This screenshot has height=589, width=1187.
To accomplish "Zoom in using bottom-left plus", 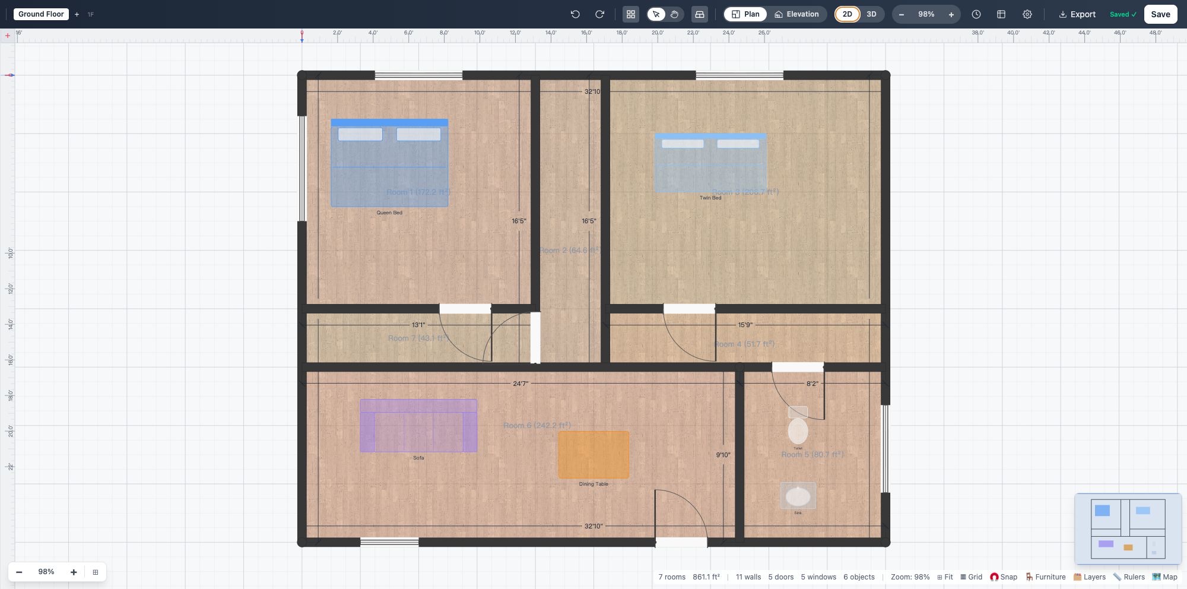I will pyautogui.click(x=74, y=572).
